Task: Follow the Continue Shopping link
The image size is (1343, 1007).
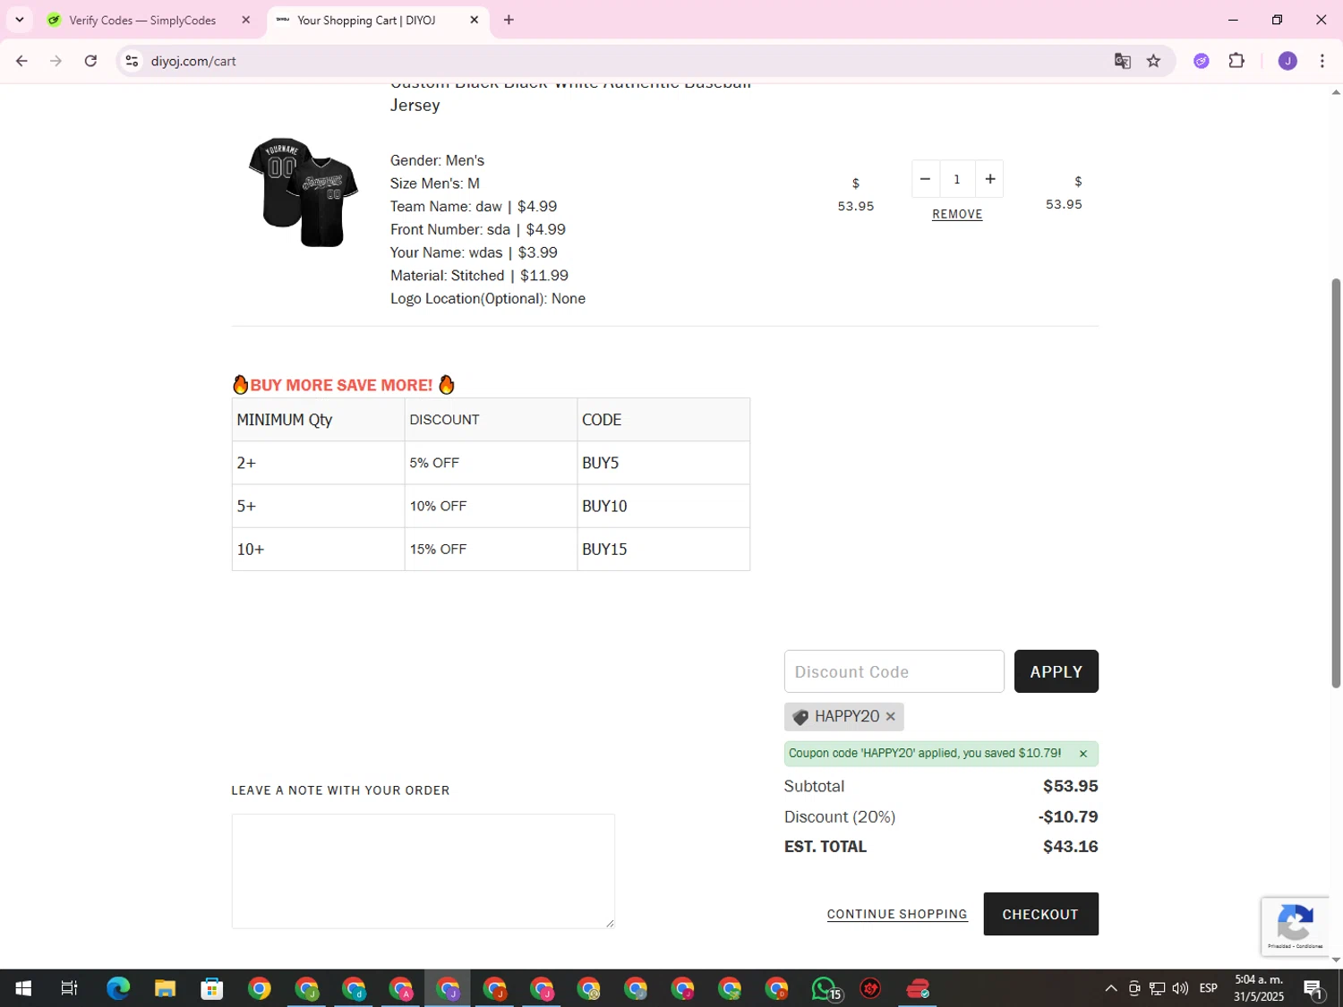Action: click(x=897, y=914)
